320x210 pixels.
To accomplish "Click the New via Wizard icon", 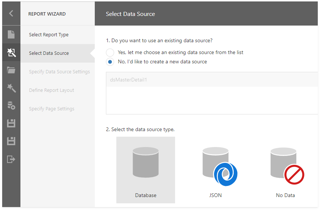I will (11, 53).
